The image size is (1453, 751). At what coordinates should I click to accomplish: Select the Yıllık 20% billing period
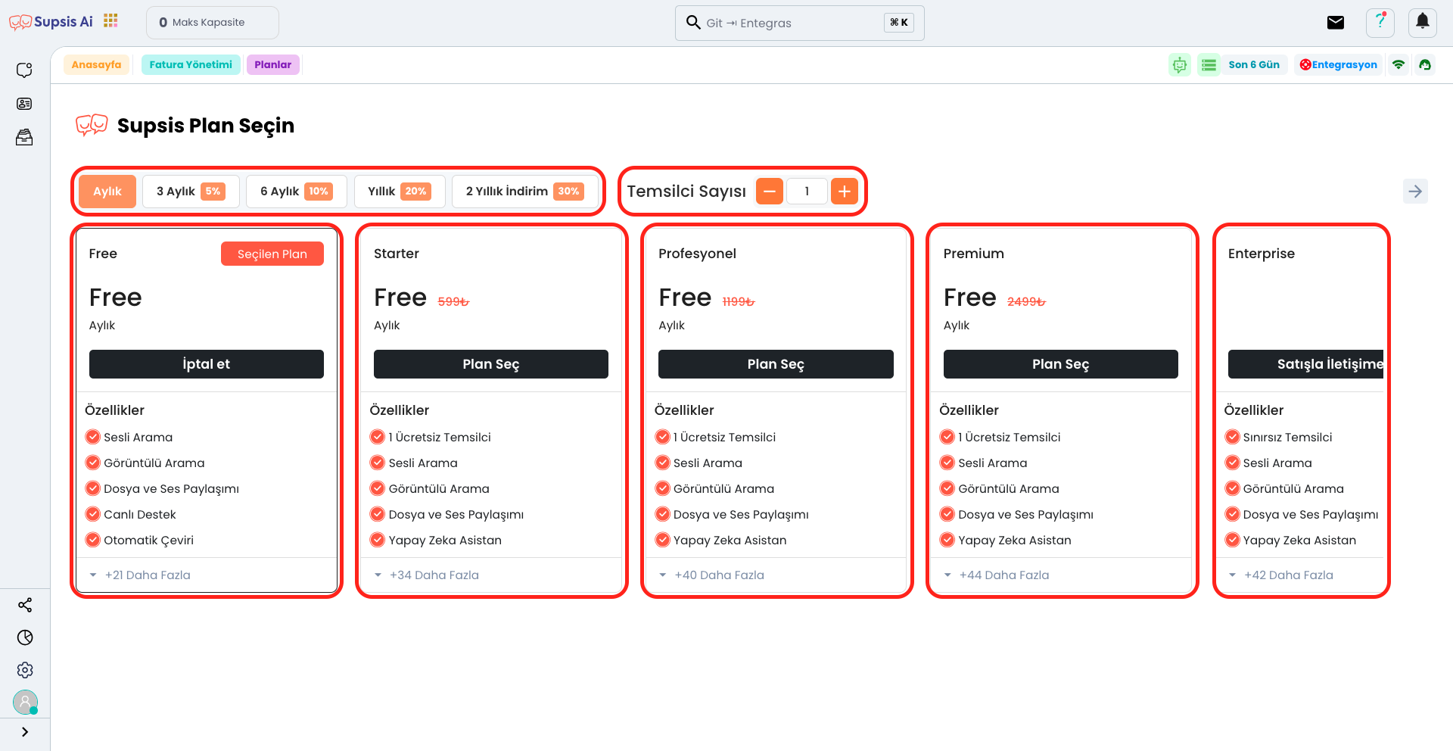tap(400, 192)
